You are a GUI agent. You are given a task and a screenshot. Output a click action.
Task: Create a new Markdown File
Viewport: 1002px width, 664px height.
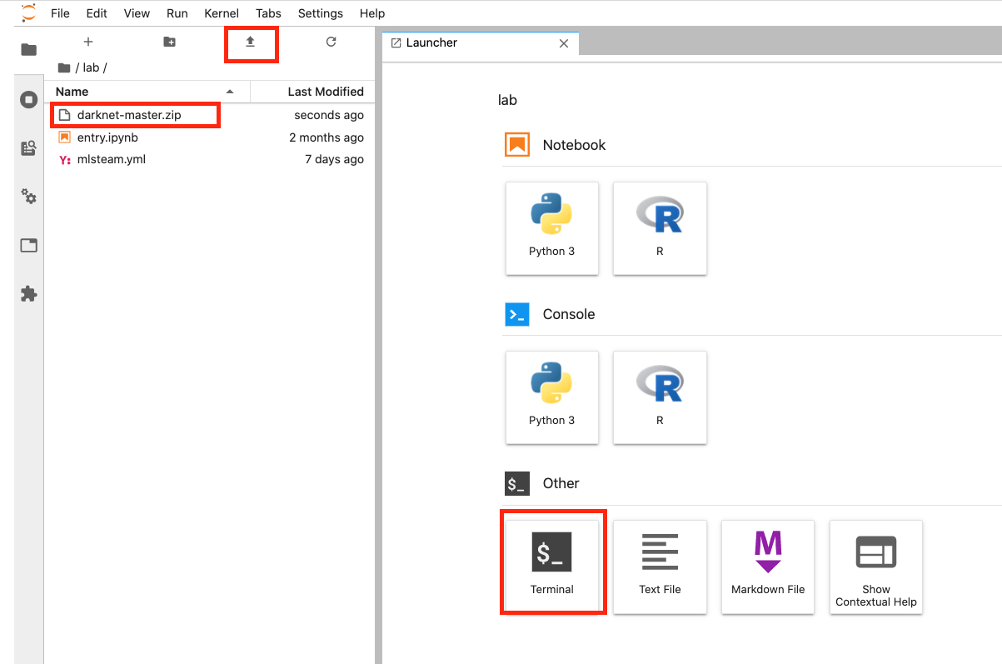[x=768, y=567]
